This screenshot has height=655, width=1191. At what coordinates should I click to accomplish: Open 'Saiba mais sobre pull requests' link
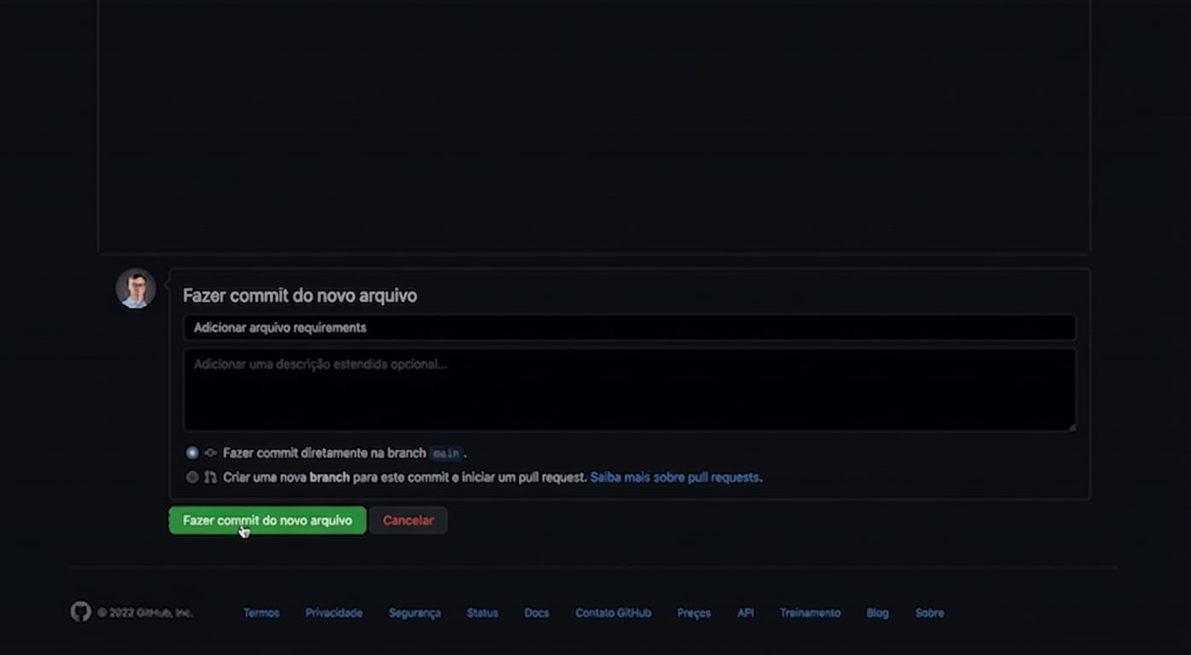point(675,478)
